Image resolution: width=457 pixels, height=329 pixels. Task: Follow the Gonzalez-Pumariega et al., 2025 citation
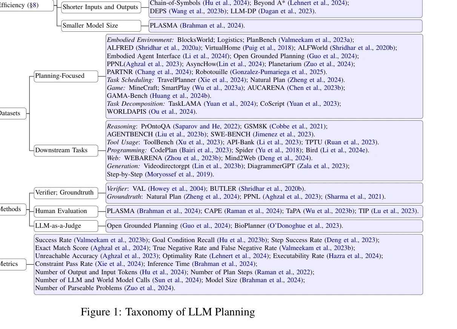pyautogui.click(x=278, y=72)
